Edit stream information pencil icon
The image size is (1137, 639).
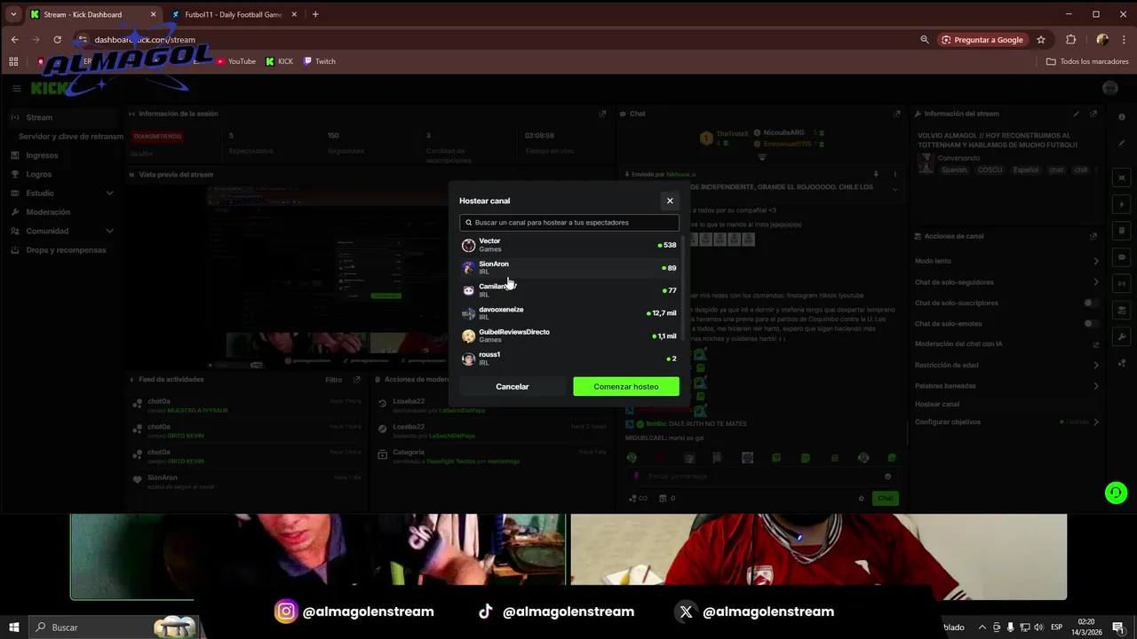1077,114
